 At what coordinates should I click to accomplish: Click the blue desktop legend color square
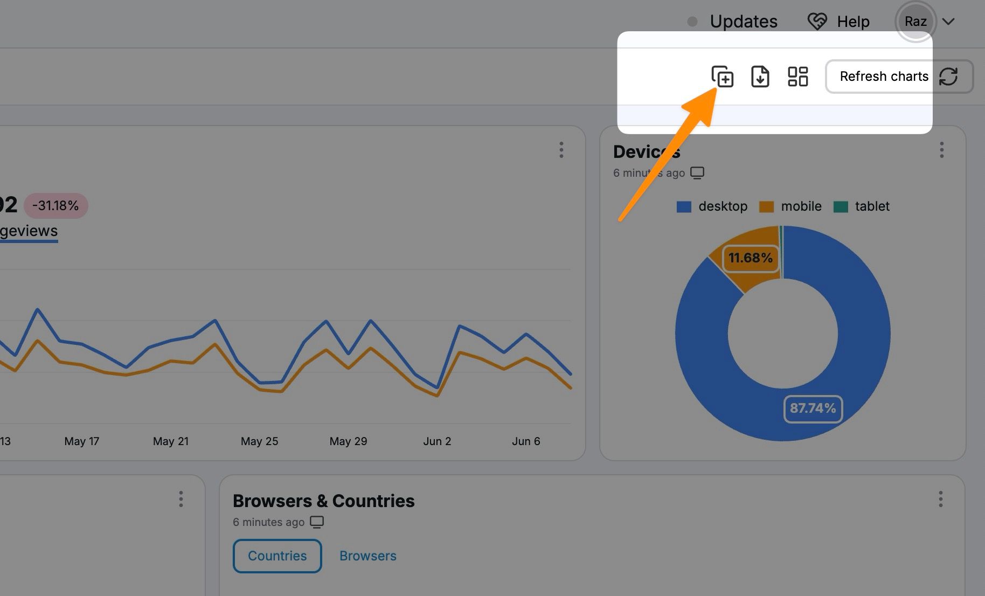pos(683,206)
